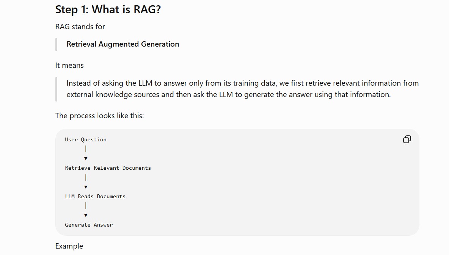Copy the code block contents
The image size is (449, 255).
[407, 139]
